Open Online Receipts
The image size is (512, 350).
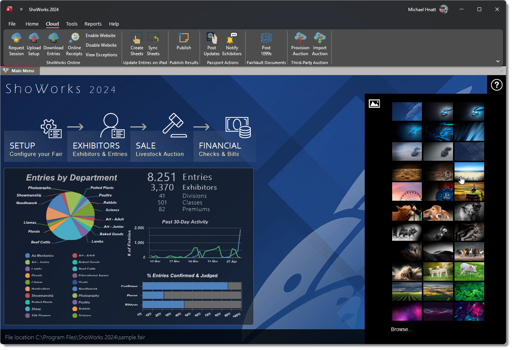tap(74, 38)
